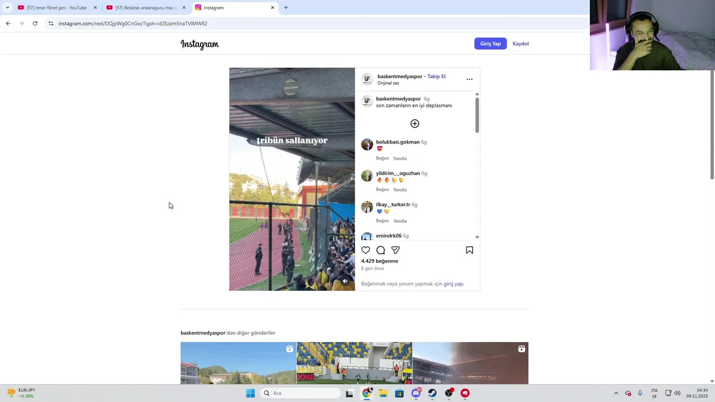Open the clock showing 04:34

(698, 393)
